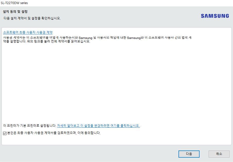Uncheck the 사용권 계약서 동의 checkbox
The image size is (233, 162).
(x=5, y=133)
